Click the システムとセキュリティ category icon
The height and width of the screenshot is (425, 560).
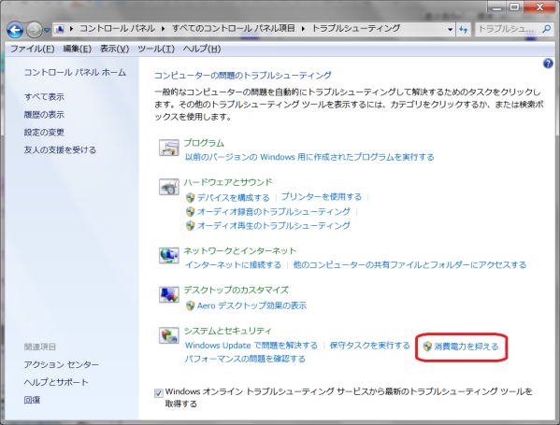click(x=169, y=335)
